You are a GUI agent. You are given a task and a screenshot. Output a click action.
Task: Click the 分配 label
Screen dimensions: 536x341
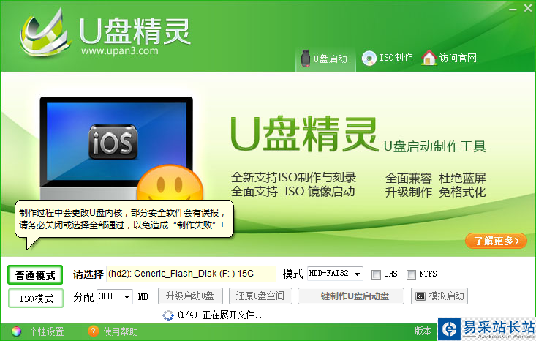tap(83, 297)
